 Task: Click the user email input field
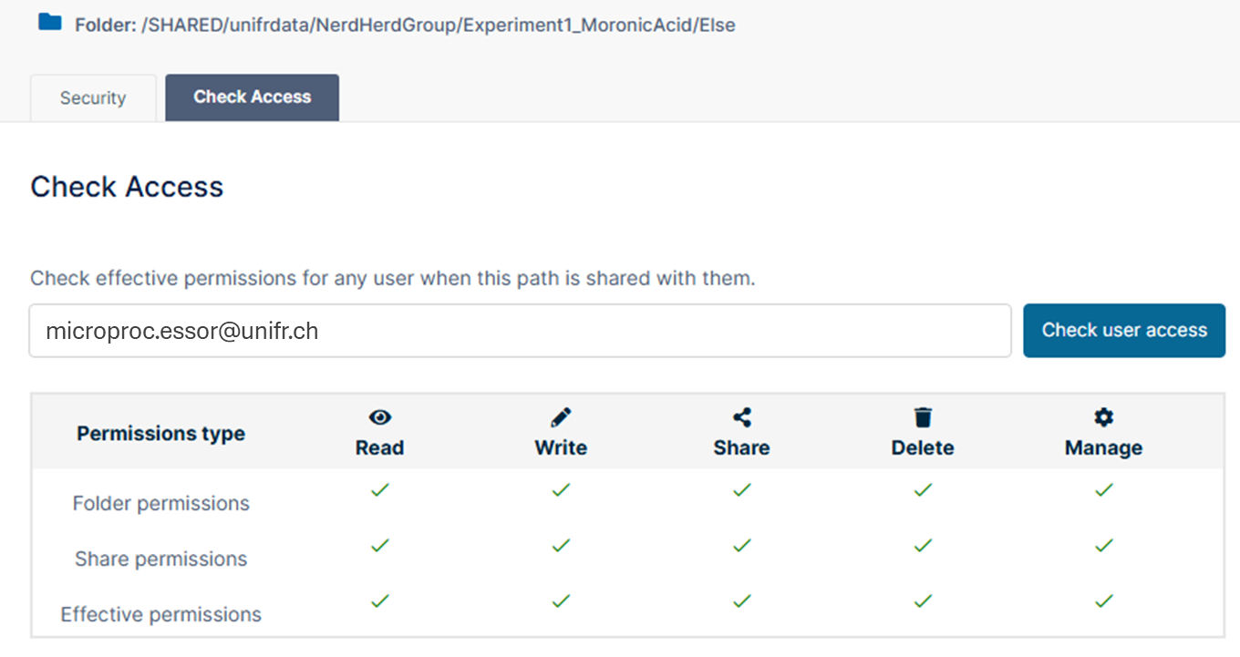tap(521, 331)
